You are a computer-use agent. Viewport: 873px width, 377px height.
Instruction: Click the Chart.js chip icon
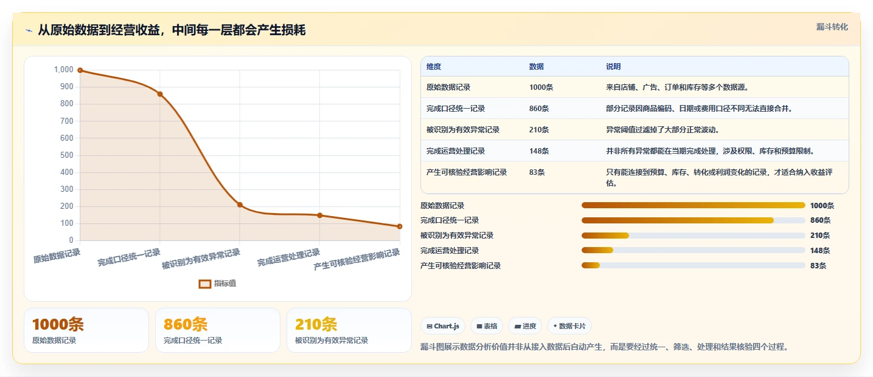click(430, 326)
